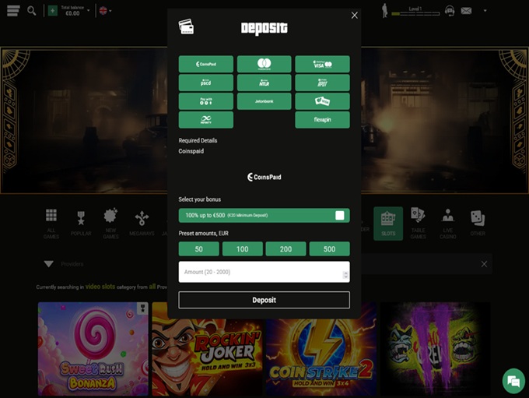Choose Flexepin as the deposit method
529x398 pixels.
(x=322, y=120)
